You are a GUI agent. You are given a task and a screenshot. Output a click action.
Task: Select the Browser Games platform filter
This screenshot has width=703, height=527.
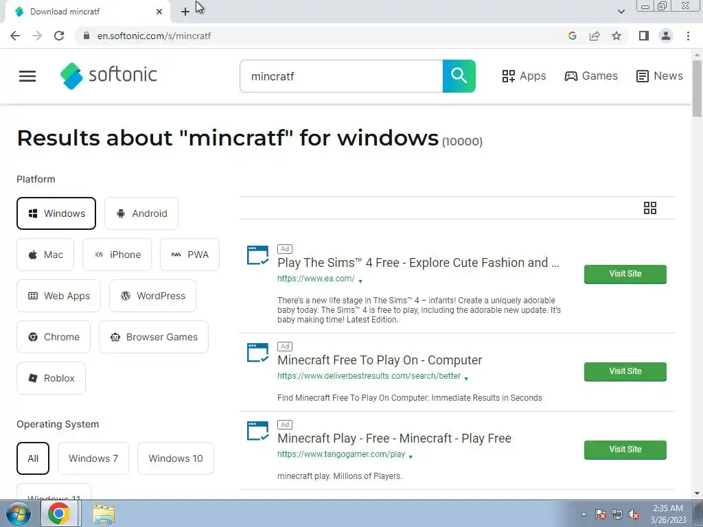[x=153, y=337]
